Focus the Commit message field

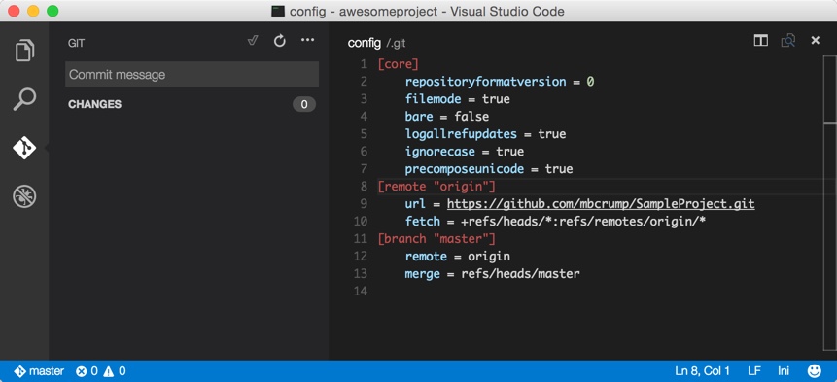click(192, 74)
